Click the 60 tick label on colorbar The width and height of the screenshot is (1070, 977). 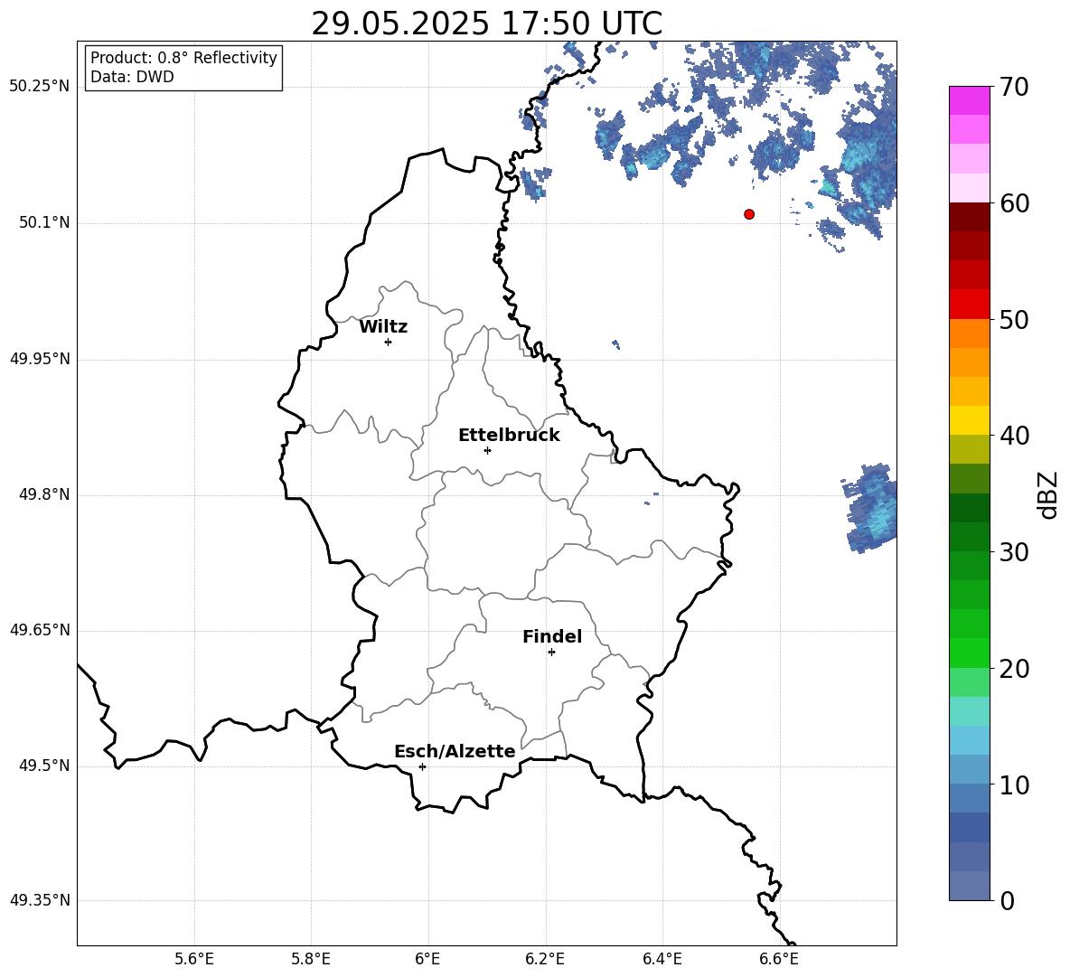[1014, 203]
